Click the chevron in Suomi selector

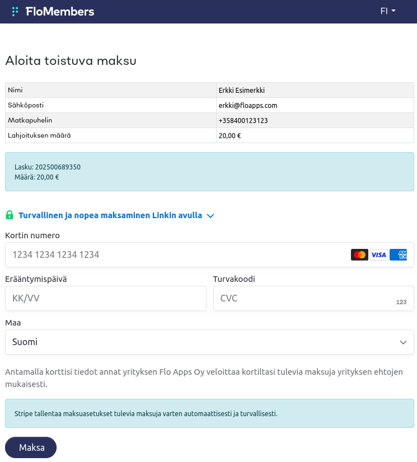402,342
